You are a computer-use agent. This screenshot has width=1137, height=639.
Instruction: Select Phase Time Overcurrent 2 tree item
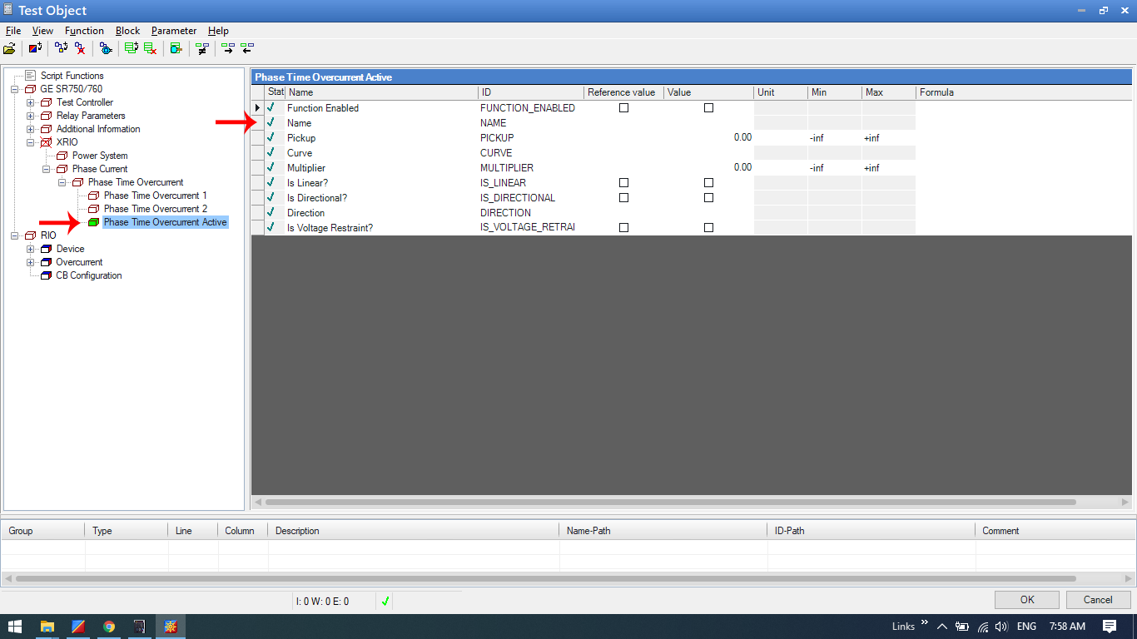pos(155,209)
